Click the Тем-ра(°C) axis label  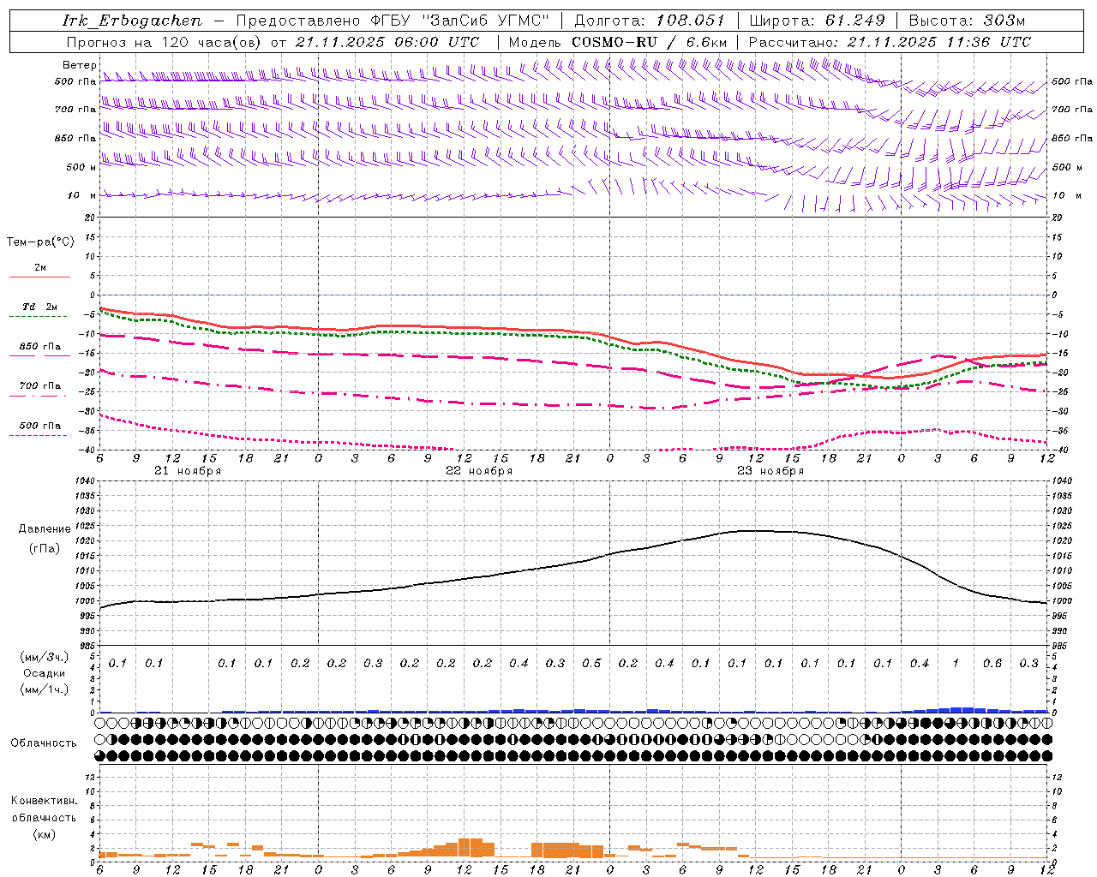tap(40, 242)
